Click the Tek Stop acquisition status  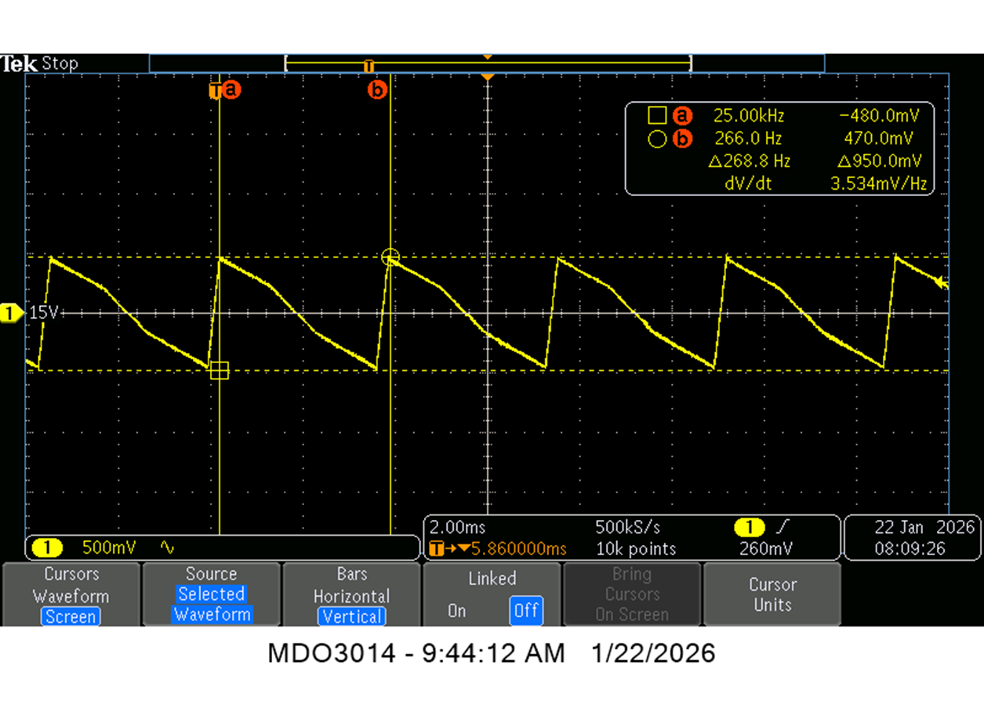pyautogui.click(x=39, y=64)
